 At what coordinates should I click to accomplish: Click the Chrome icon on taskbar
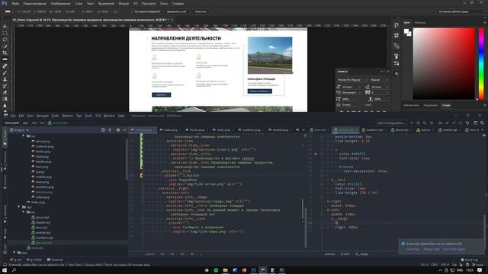tap(207, 270)
